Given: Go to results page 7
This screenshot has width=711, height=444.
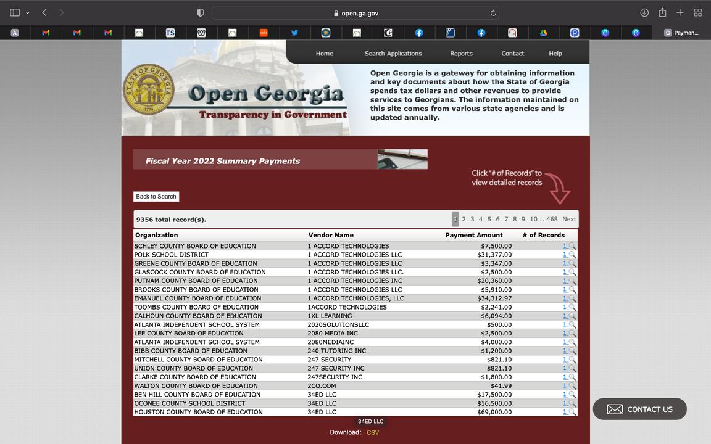Looking at the screenshot, I should tap(506, 220).
